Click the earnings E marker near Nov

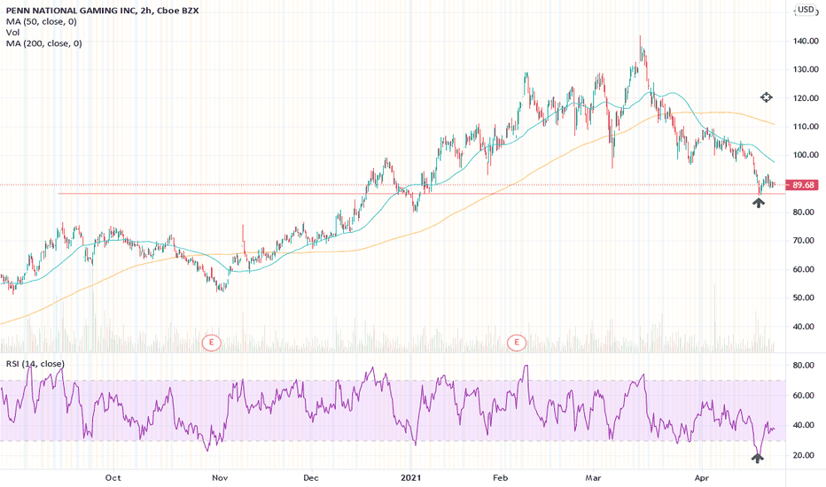[x=212, y=342]
